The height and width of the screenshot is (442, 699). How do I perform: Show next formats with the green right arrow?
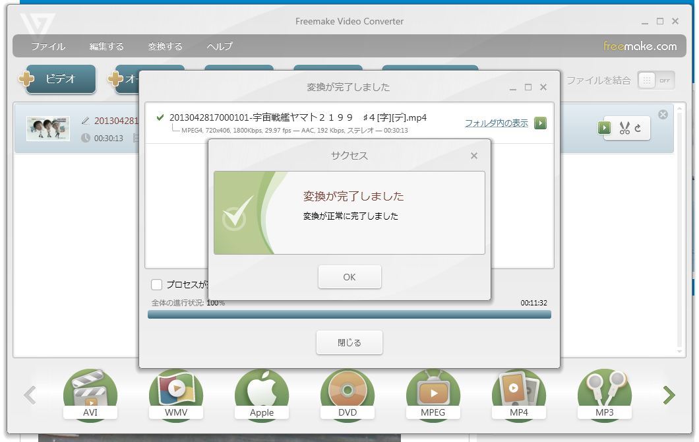tap(669, 395)
